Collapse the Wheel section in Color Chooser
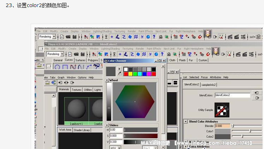 click(x=107, y=80)
